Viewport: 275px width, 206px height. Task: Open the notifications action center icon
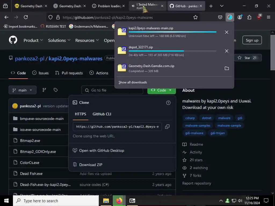(266, 201)
